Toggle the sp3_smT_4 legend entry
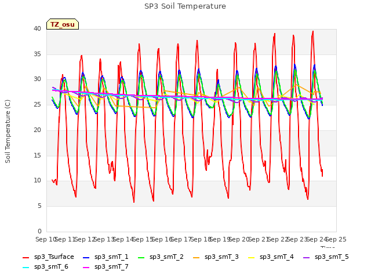The height and width of the screenshot is (278, 371). pos(271,257)
